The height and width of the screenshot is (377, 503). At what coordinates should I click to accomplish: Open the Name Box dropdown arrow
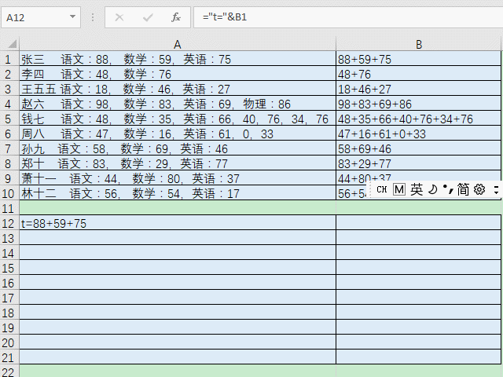tap(73, 16)
